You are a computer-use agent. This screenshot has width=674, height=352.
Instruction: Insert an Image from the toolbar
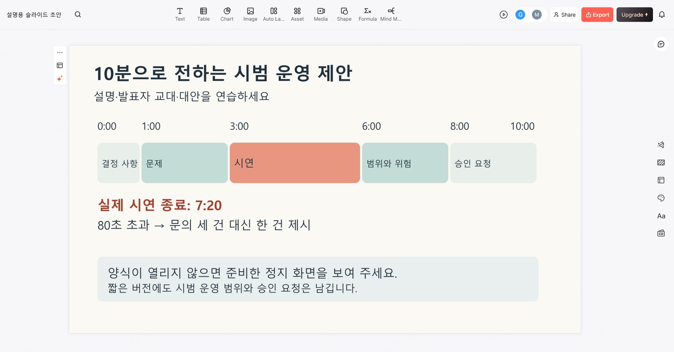click(x=250, y=14)
